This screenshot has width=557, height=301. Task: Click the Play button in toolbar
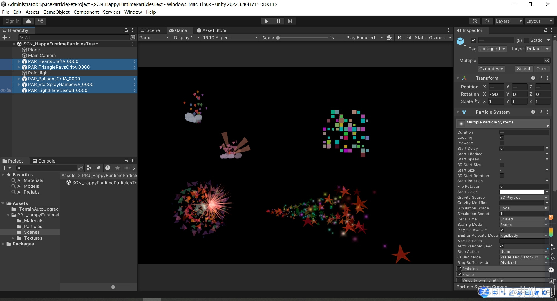pos(267,21)
